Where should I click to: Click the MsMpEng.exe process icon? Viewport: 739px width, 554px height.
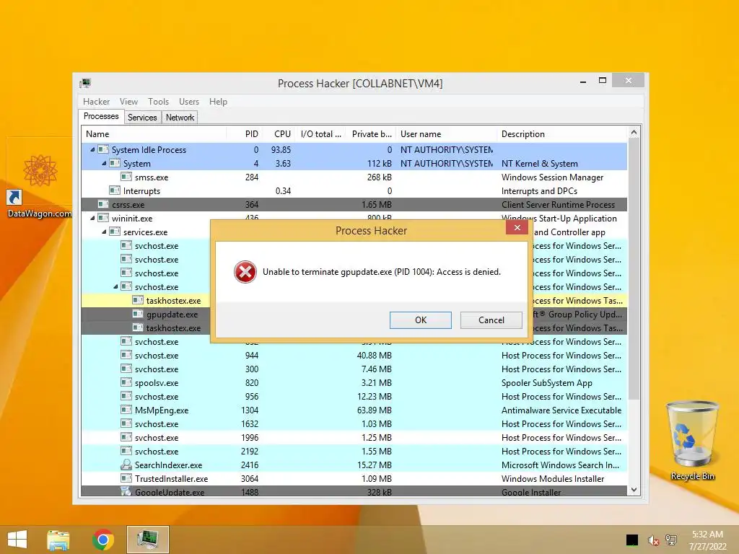(x=126, y=410)
